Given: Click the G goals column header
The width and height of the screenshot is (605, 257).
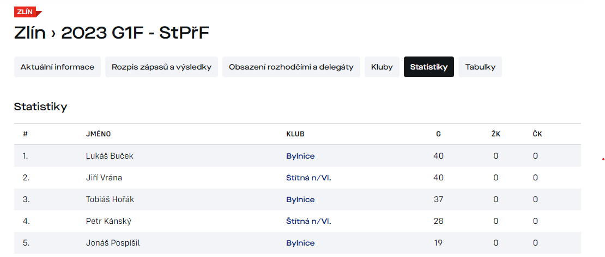Looking at the screenshot, I should point(438,134).
